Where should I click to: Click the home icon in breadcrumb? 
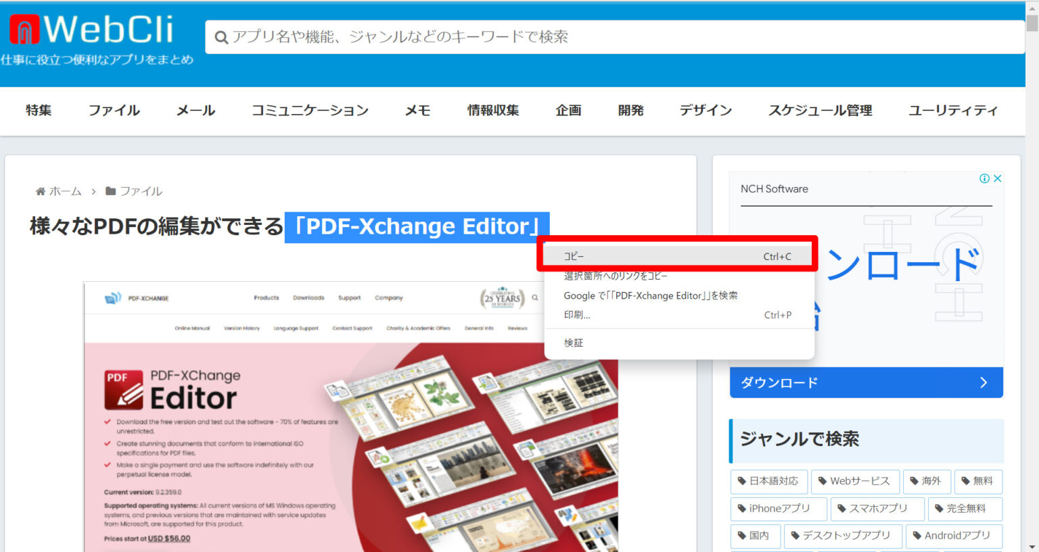[41, 191]
